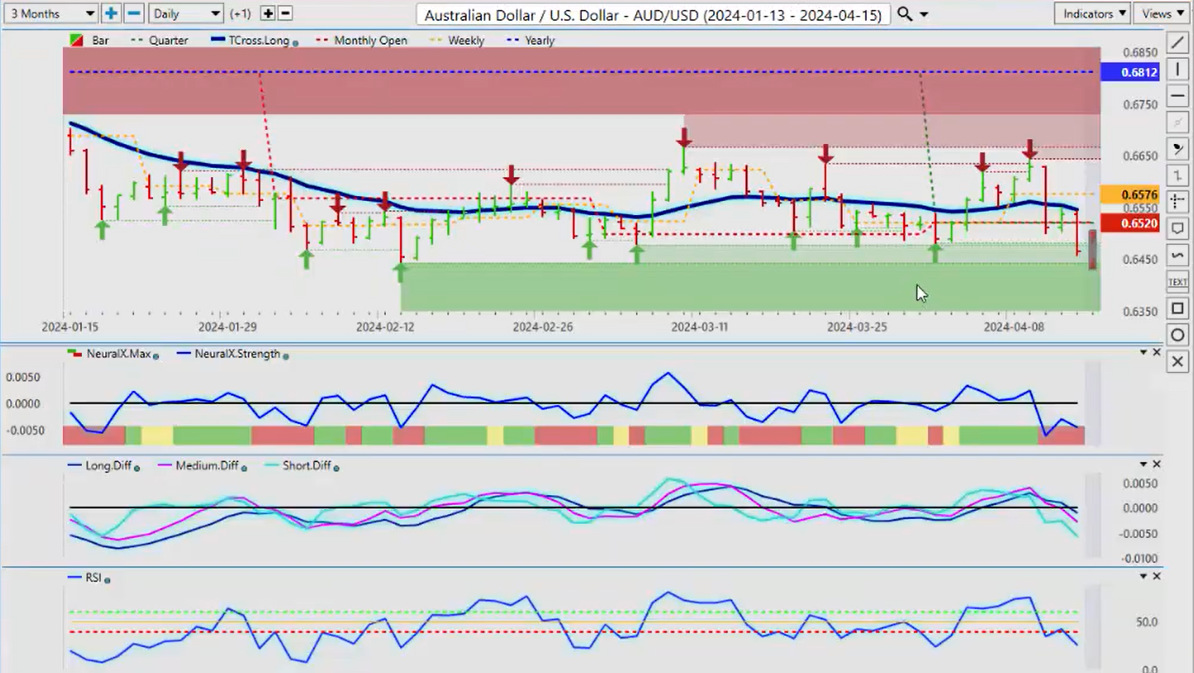Click the magnifying glass search icon

[x=904, y=14]
